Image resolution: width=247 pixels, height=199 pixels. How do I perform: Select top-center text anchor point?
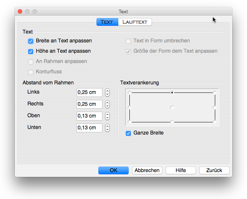pos(172,92)
